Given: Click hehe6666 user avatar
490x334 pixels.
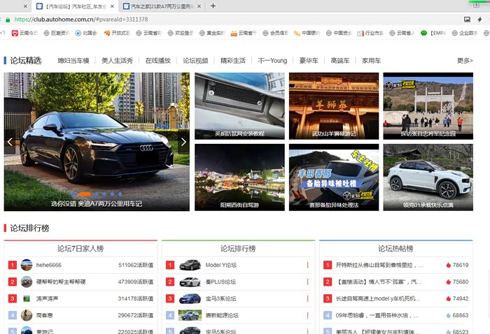Looking at the screenshot, I should [x=27, y=265].
